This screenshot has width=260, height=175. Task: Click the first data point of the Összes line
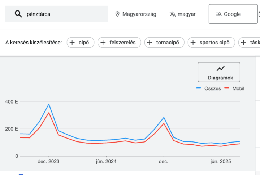(x=21, y=134)
